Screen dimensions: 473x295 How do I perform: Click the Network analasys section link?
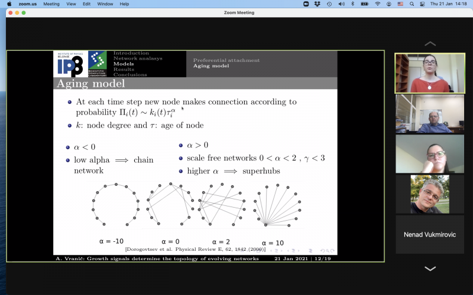(138, 58)
